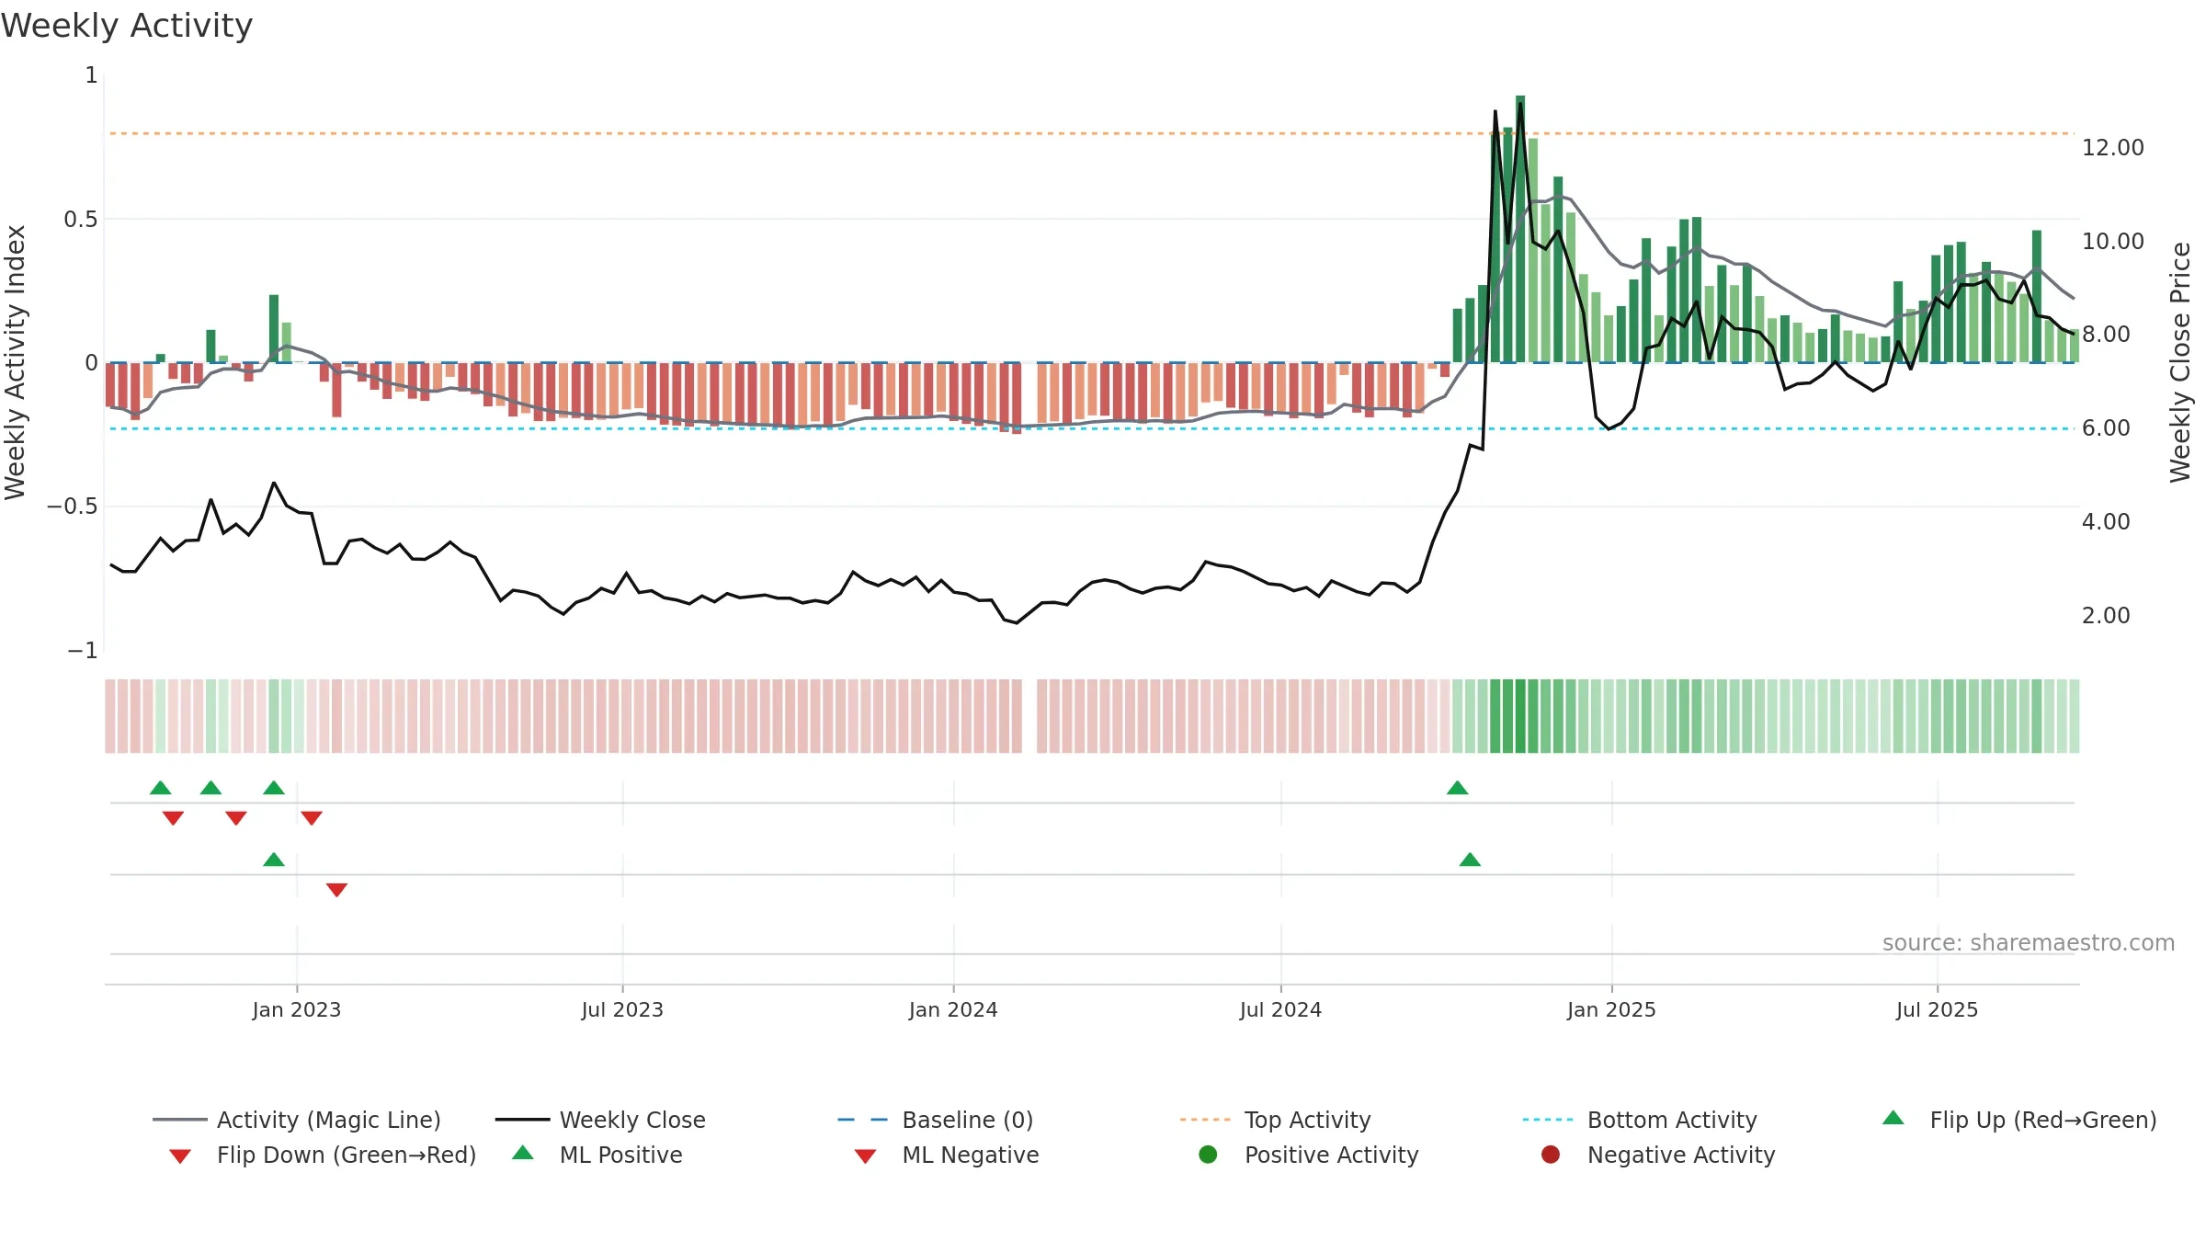Click the Jul 2024 axis label
This screenshot has width=2206, height=1241.
coord(1280,1009)
